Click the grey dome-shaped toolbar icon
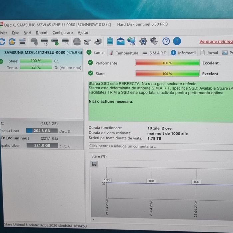233x233 pixels. coord(77,42)
